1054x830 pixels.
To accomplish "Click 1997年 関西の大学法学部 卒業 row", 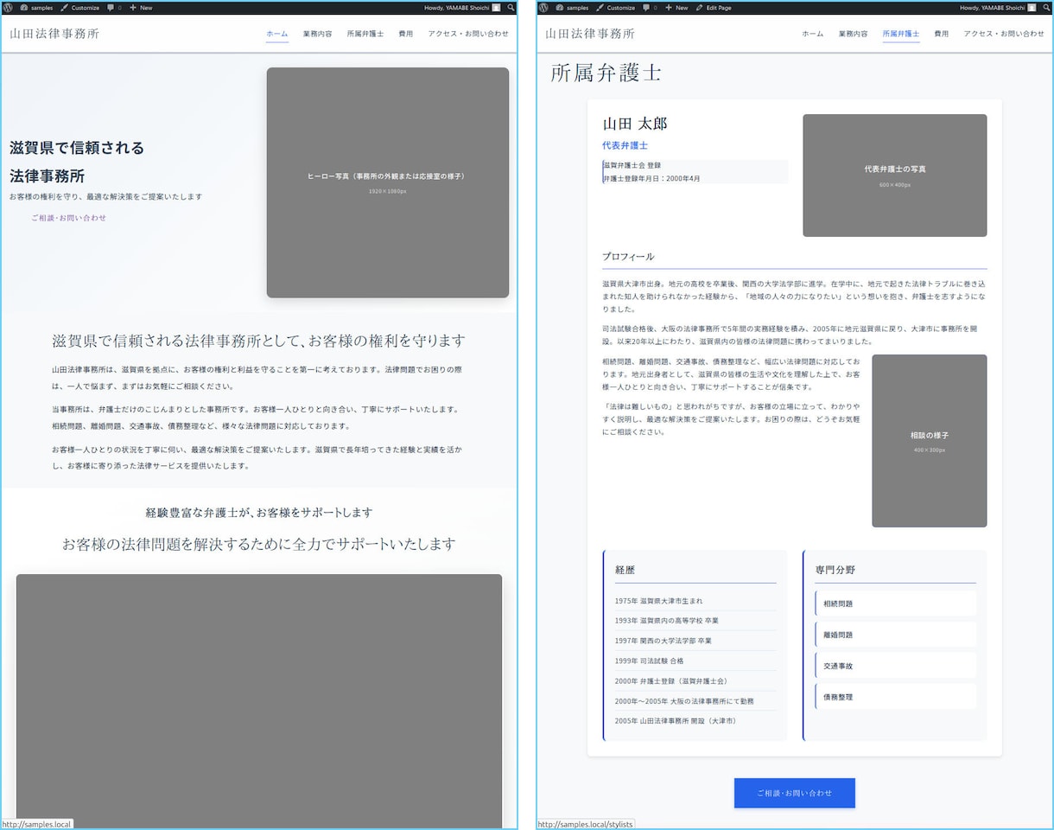I will [x=695, y=641].
